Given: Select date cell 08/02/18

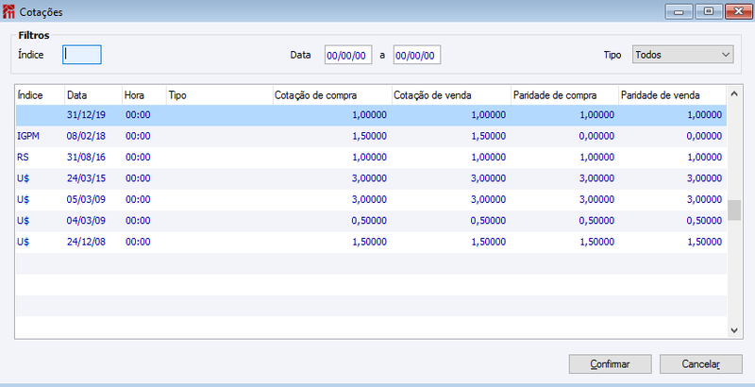Looking at the screenshot, I should [x=86, y=136].
